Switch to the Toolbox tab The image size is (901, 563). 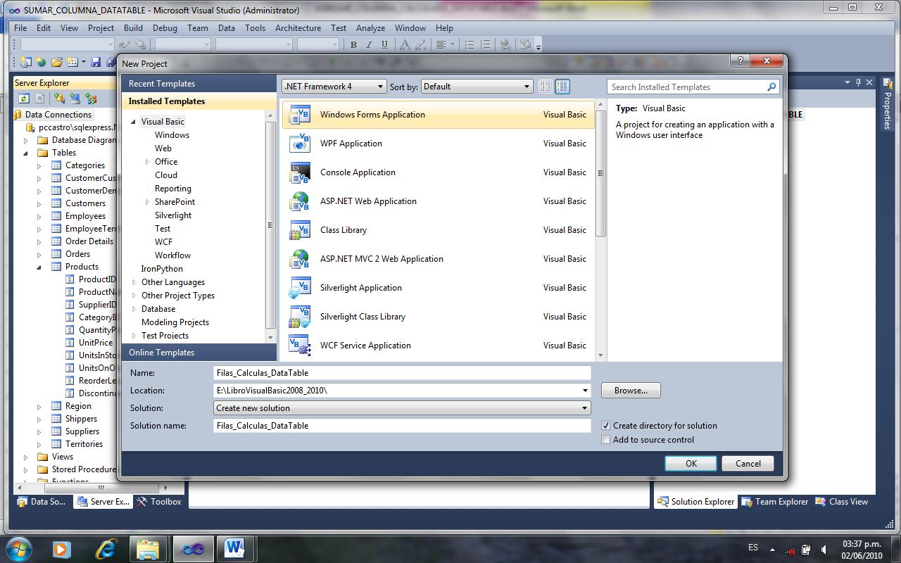[x=159, y=502]
